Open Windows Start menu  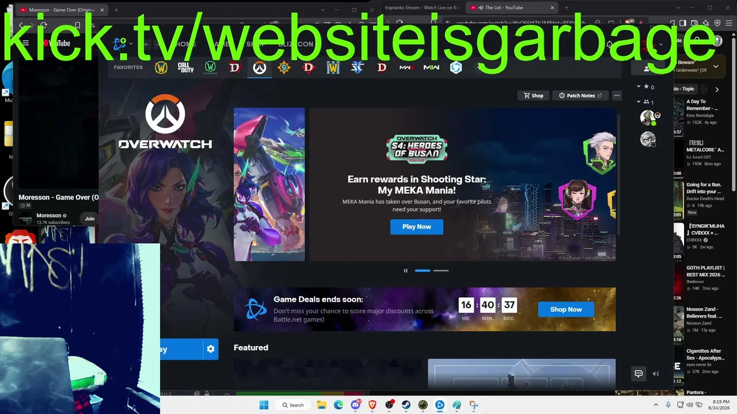(x=265, y=405)
